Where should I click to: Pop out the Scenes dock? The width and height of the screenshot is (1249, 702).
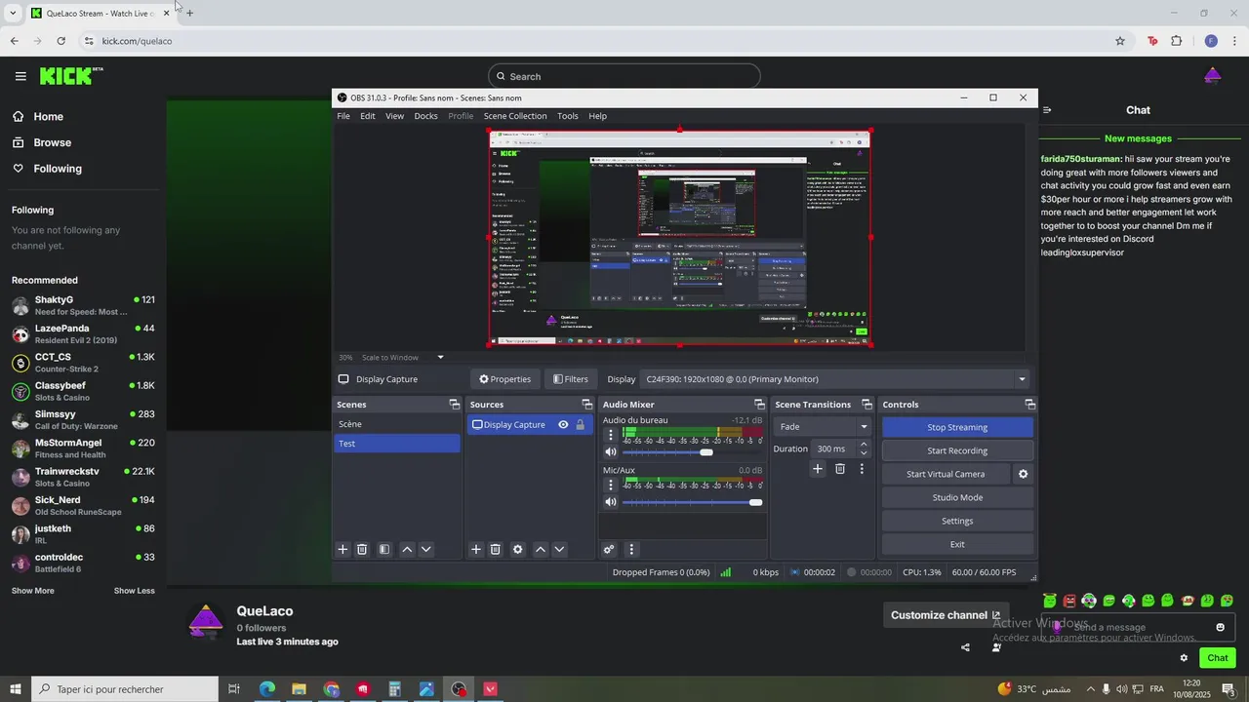click(x=454, y=404)
